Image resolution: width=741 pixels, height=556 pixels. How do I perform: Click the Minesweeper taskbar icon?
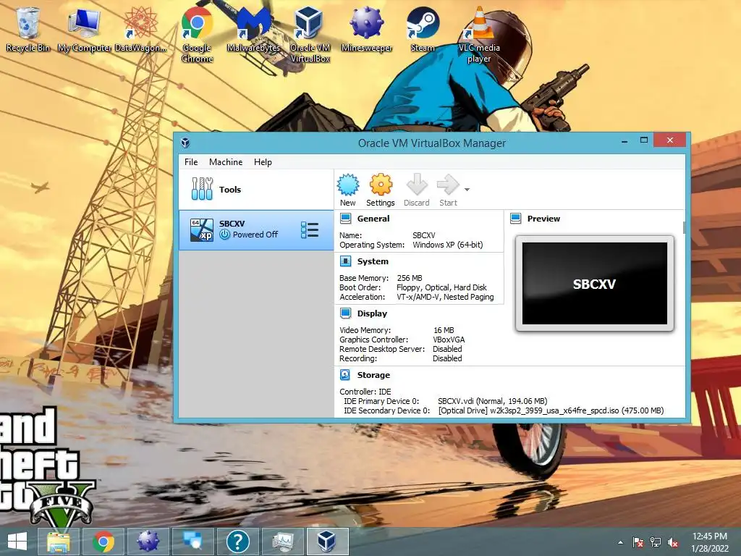click(148, 542)
